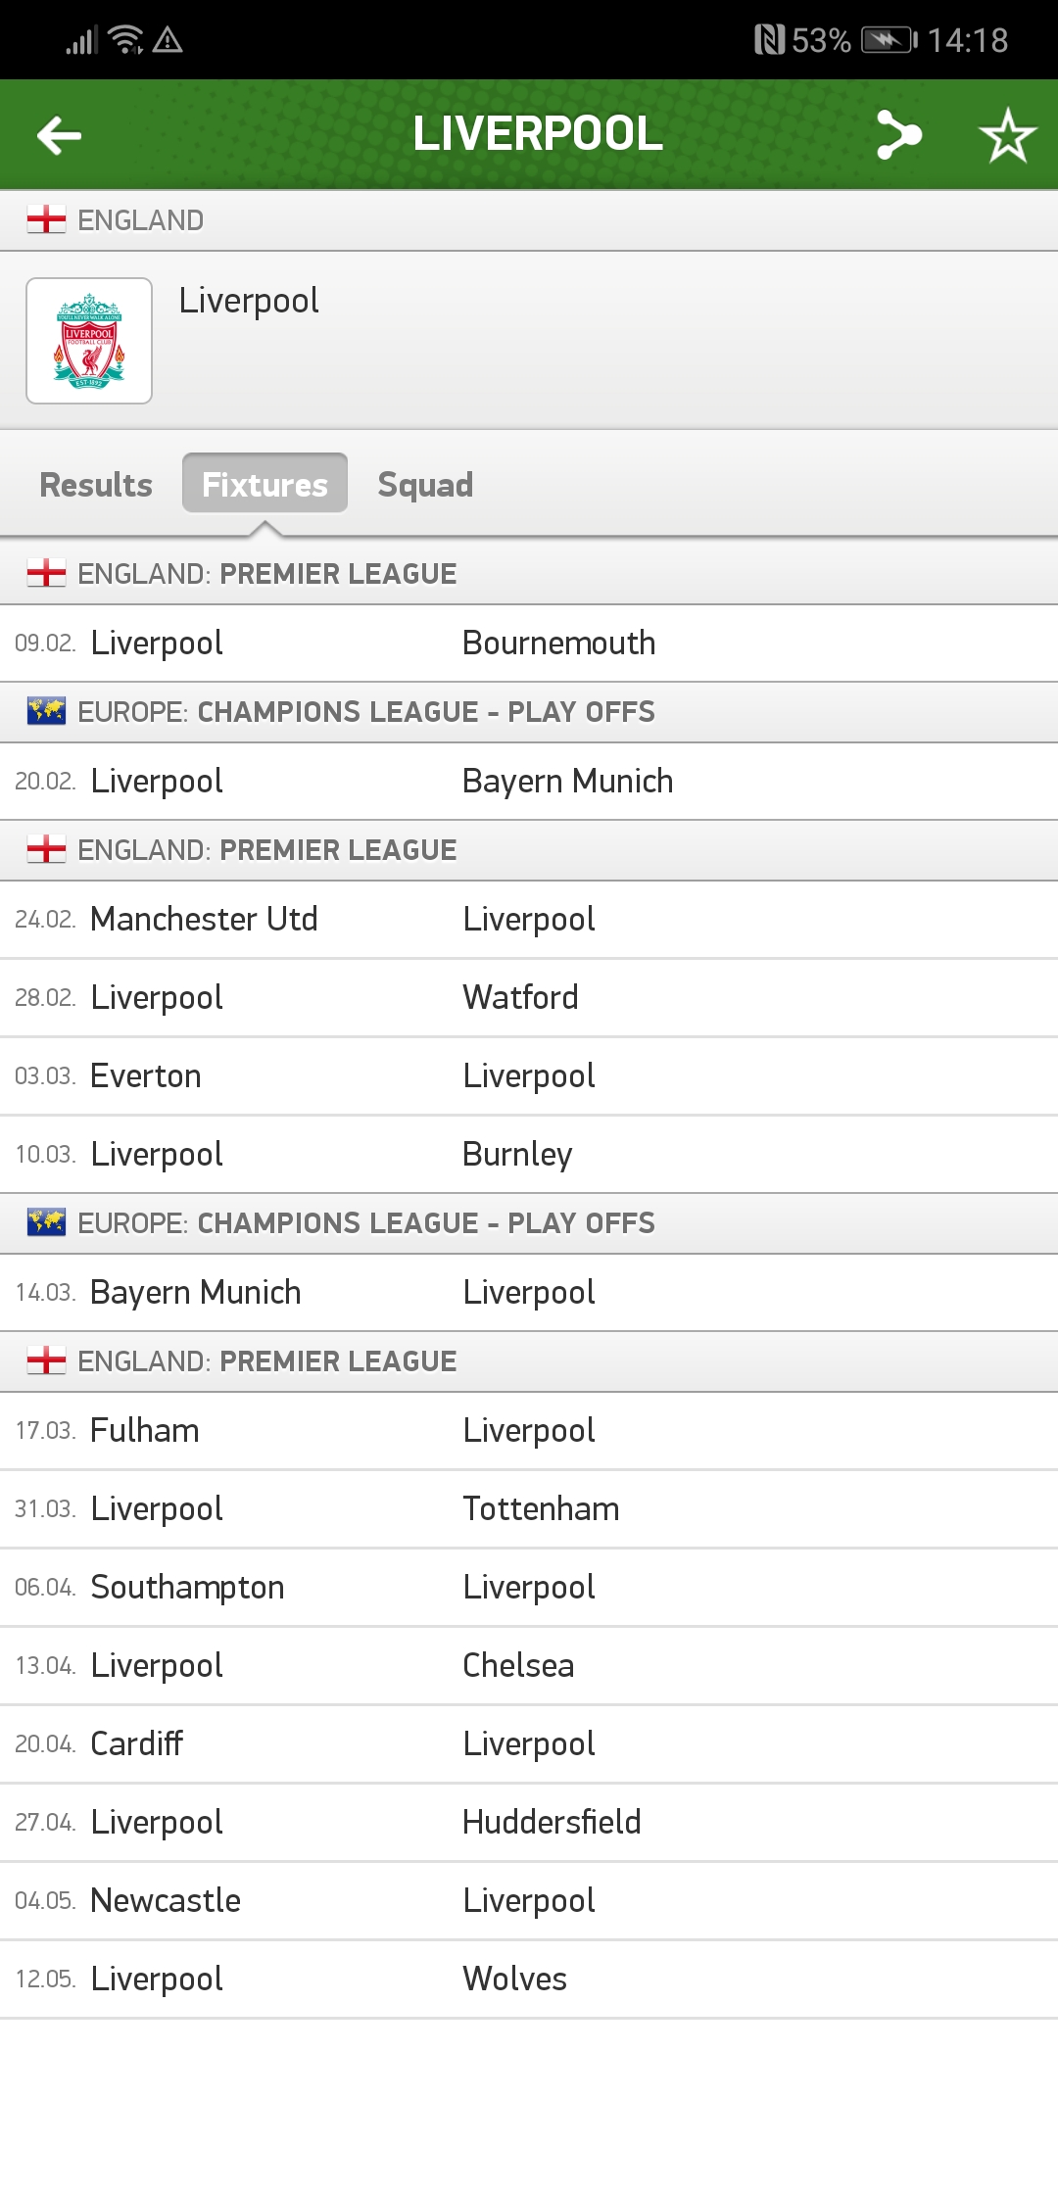Open the Liverpool vs Bayern Munich play-off fixture
This screenshot has height=2194, width=1058.
[x=529, y=781]
